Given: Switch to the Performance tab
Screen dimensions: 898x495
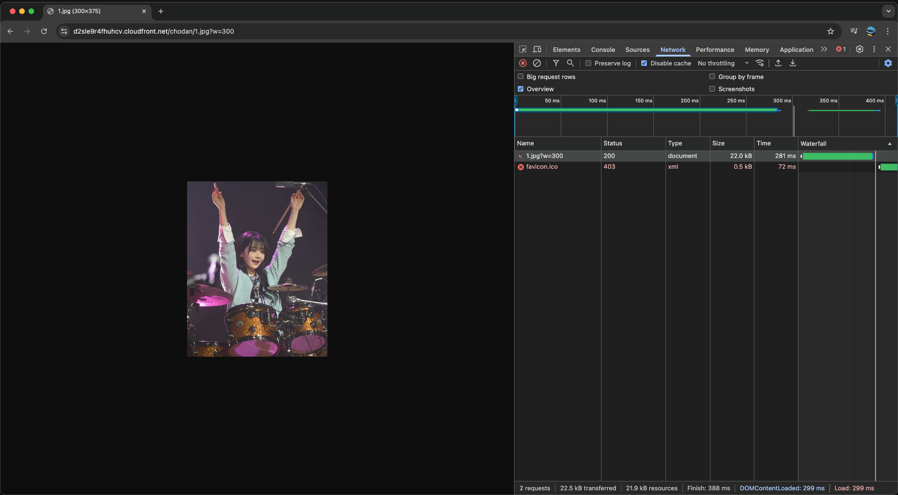Looking at the screenshot, I should (715, 50).
